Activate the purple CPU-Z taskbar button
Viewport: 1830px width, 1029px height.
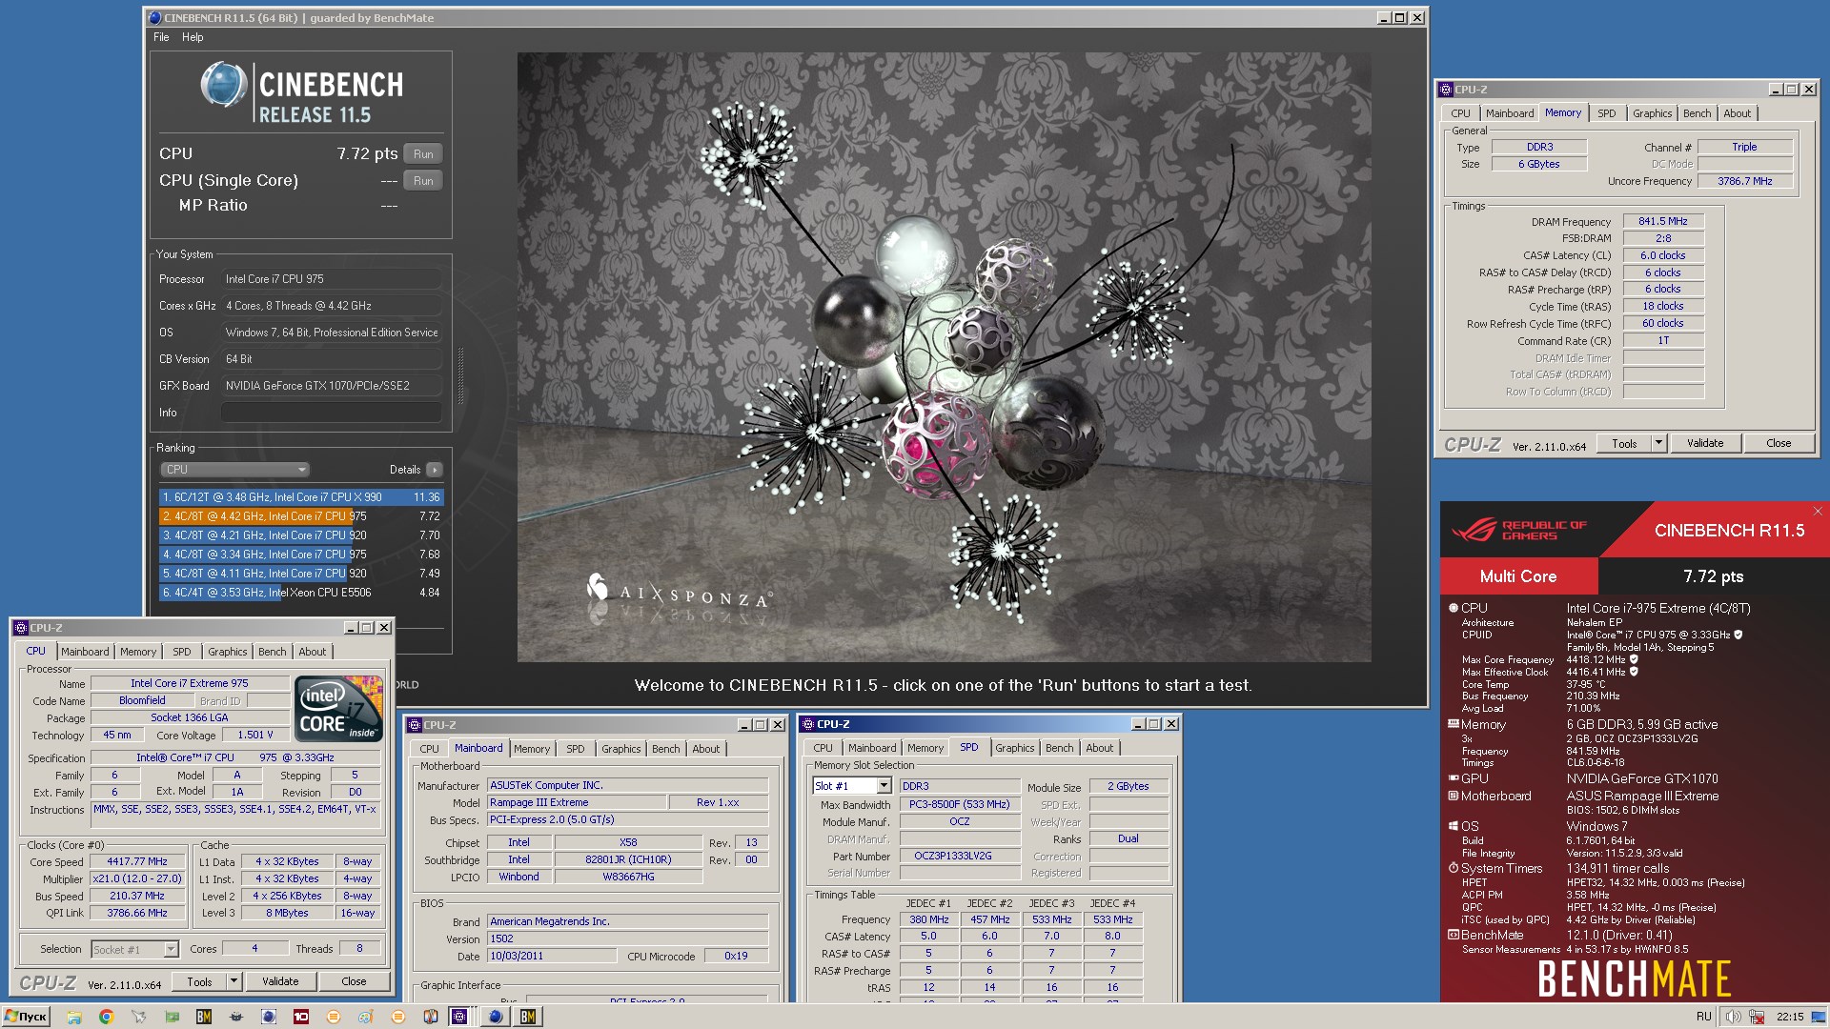point(460,1017)
